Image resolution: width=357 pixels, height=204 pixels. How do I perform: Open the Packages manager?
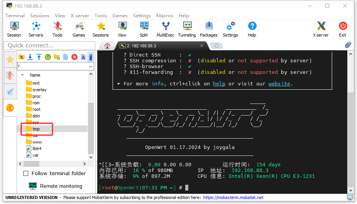(x=208, y=29)
